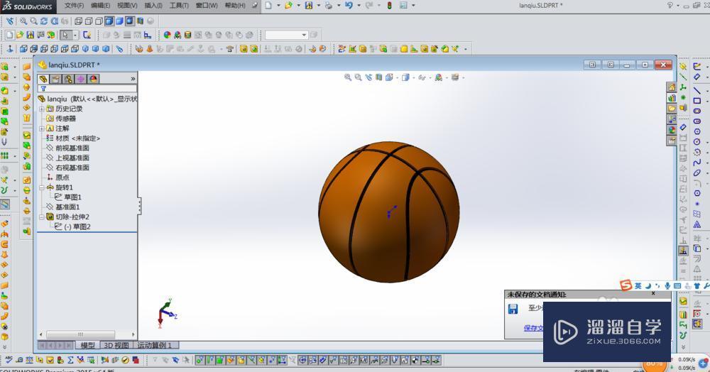This screenshot has height=372, width=710.
Task: Switch to the 3D 视图 tab
Action: pyautogui.click(x=116, y=345)
